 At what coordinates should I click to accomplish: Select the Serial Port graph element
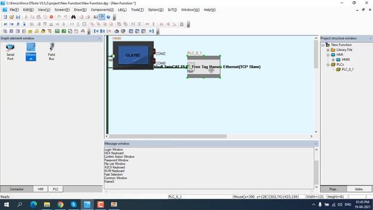10,52
